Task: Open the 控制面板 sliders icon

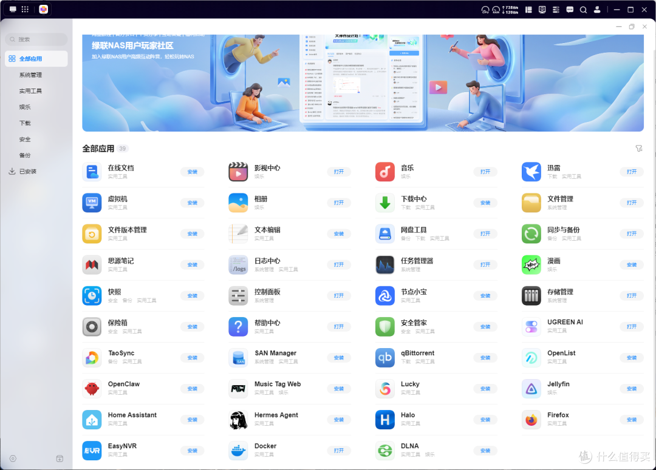Action: pyautogui.click(x=238, y=296)
